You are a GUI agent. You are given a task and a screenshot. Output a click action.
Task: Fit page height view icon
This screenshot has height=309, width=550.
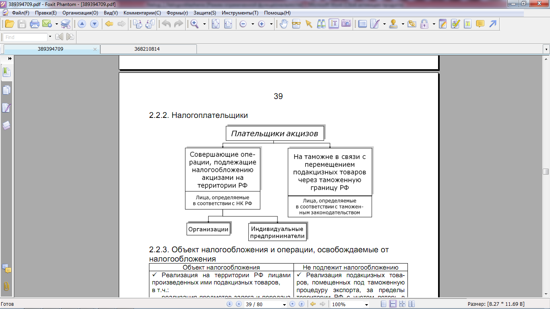pyautogui.click(x=215, y=24)
